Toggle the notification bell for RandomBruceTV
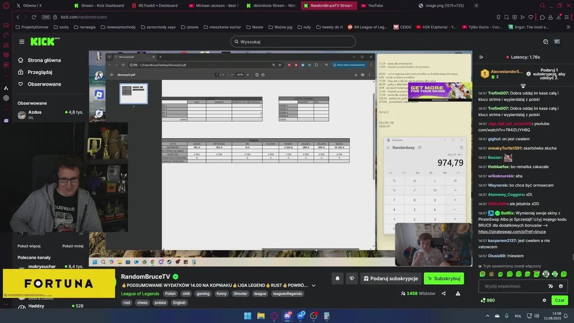The image size is (574, 323). [x=337, y=279]
